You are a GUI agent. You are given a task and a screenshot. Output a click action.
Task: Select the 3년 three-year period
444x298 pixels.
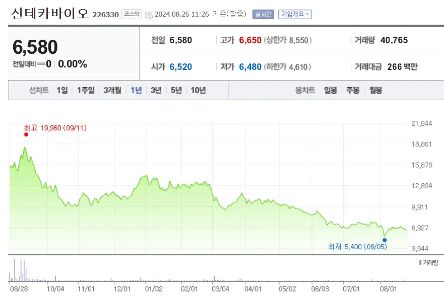(157, 91)
